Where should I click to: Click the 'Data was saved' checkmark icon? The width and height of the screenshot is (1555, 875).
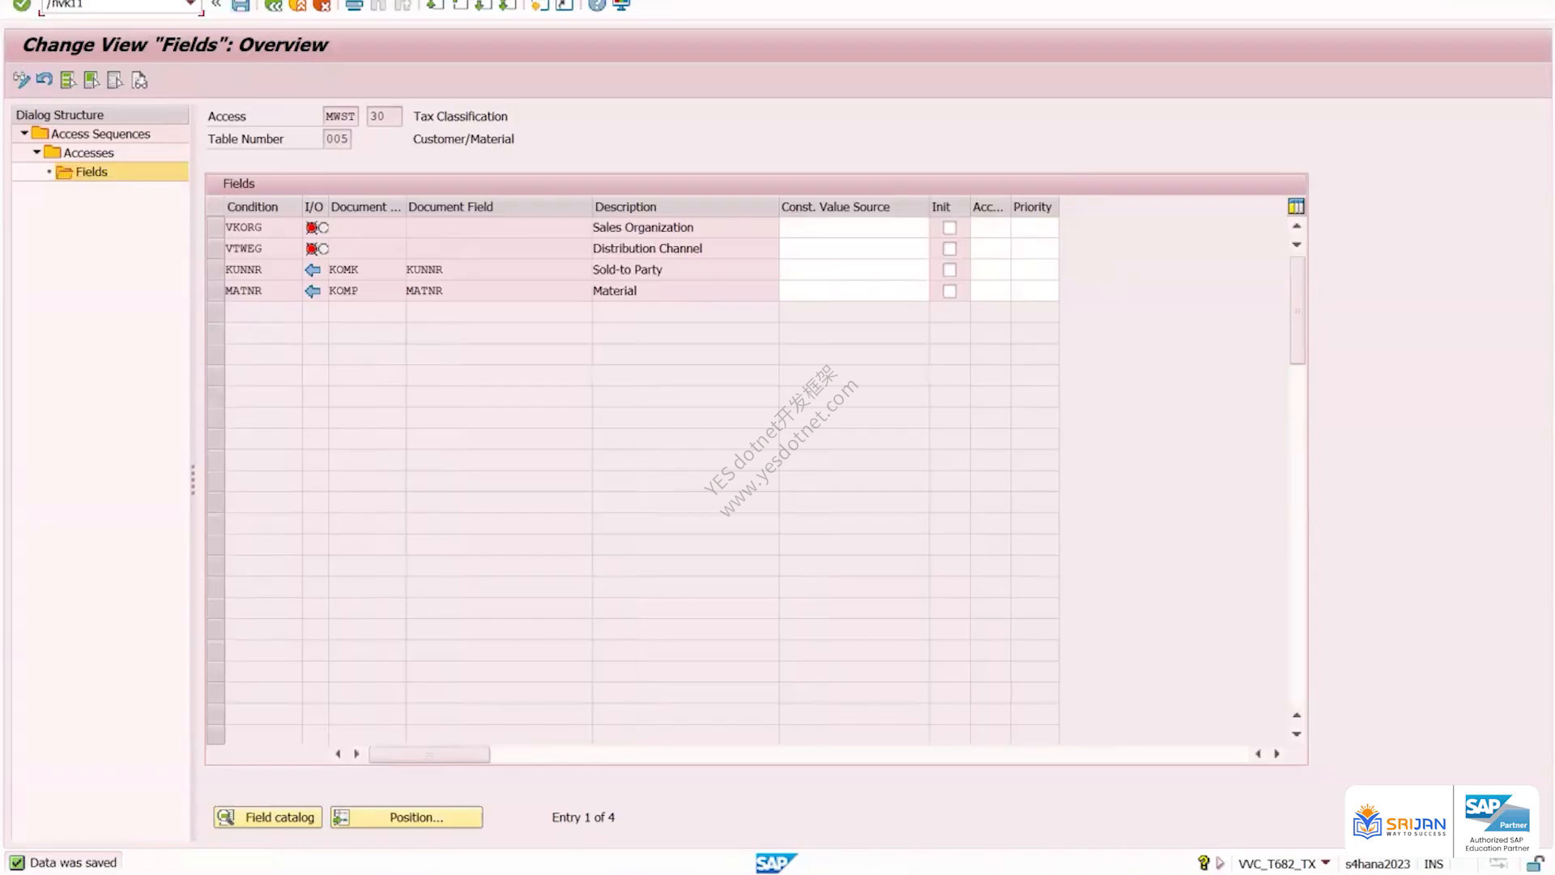click(17, 863)
